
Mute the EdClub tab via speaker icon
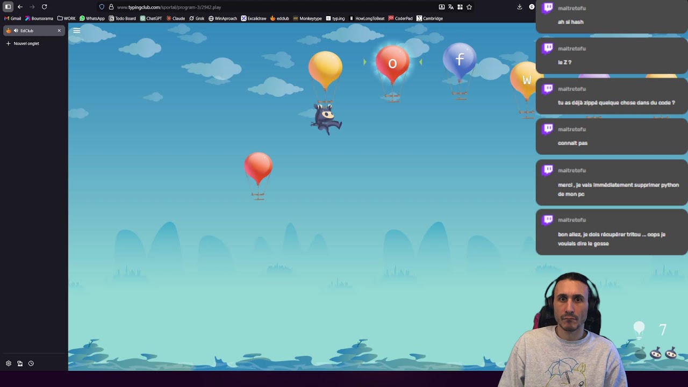(x=16, y=31)
